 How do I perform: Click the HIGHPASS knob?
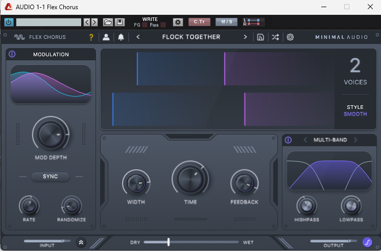tap(306, 206)
